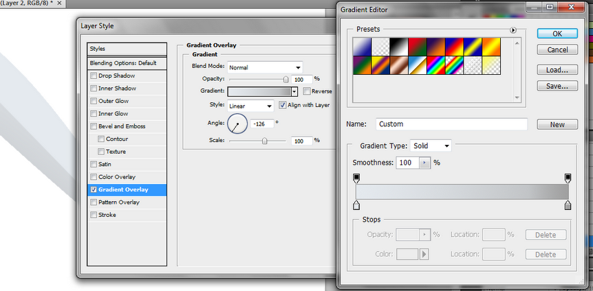Enable the Contour checkbox

[101, 139]
